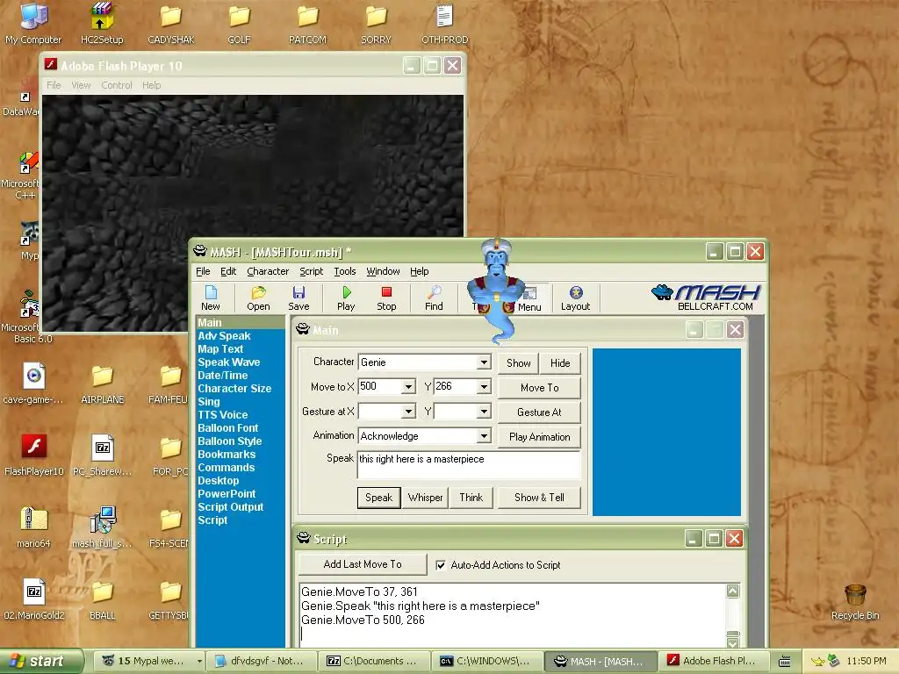This screenshot has width=899, height=674.
Task: Click the Think button
Action: click(x=471, y=498)
